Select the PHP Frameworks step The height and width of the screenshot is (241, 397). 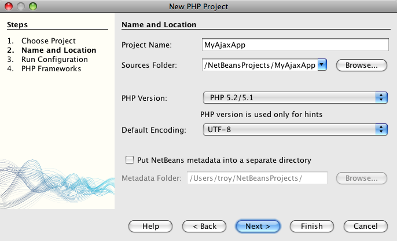coord(51,69)
